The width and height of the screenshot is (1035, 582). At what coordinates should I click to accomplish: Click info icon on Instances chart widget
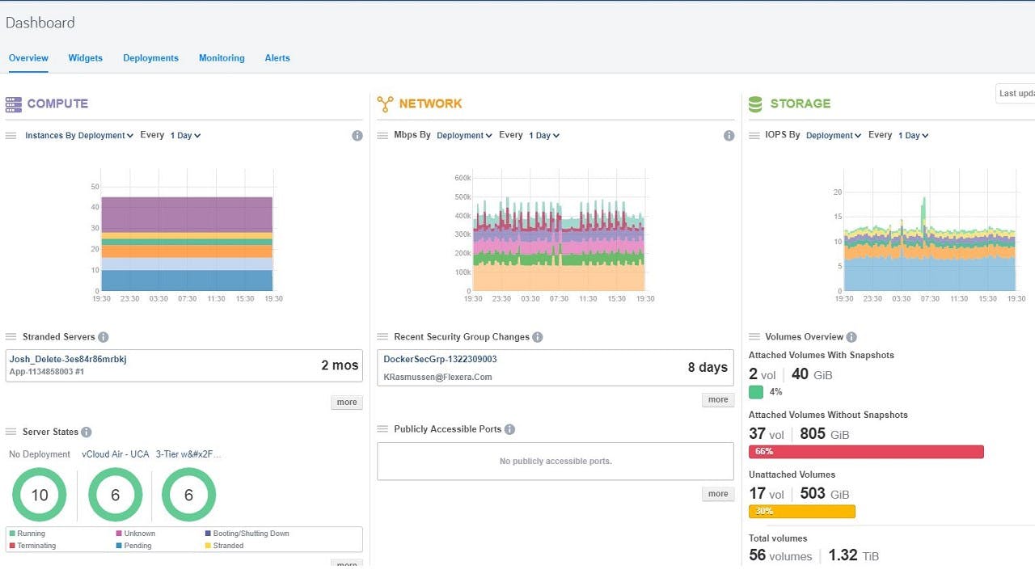coord(357,136)
